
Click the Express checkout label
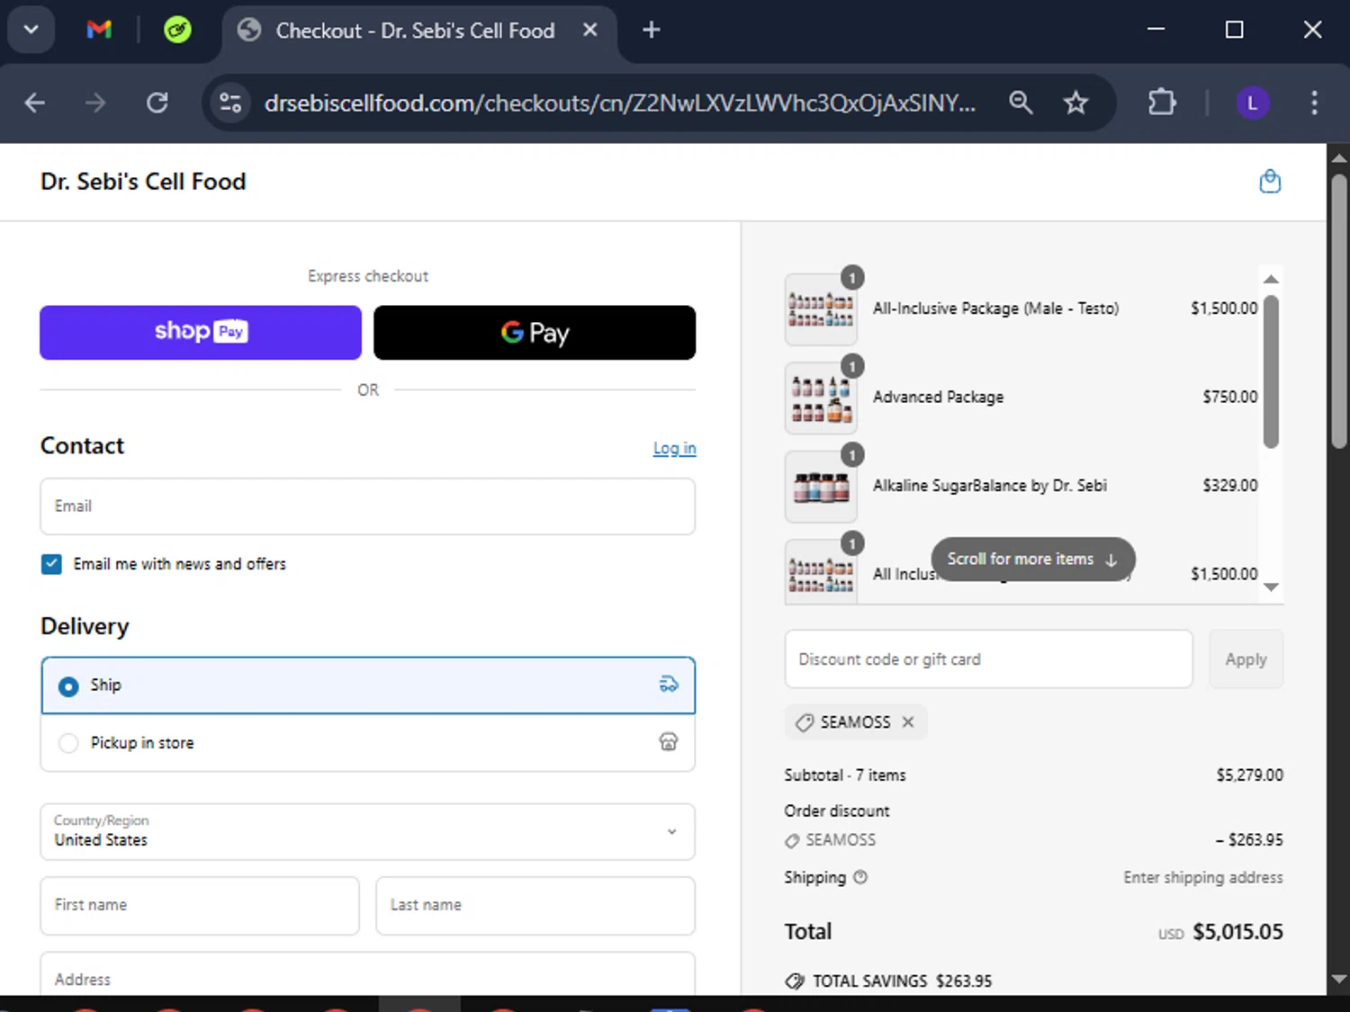(x=368, y=276)
